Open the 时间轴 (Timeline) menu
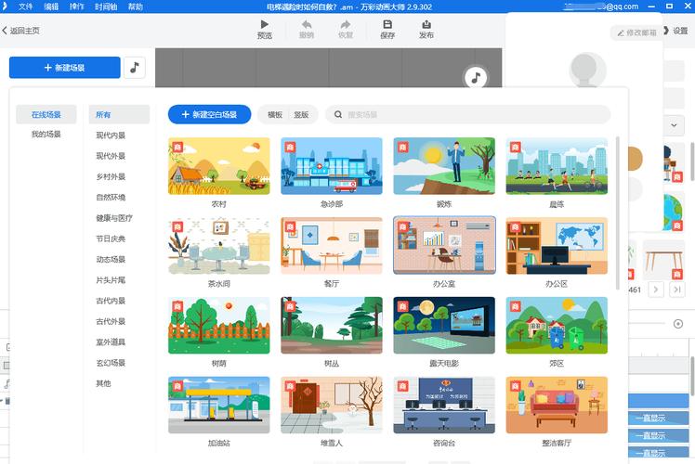Screen dimensions: 695x464 (105, 6)
